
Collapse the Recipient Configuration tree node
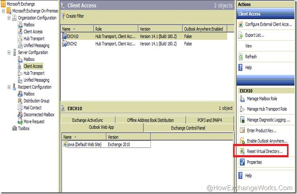[9, 87]
